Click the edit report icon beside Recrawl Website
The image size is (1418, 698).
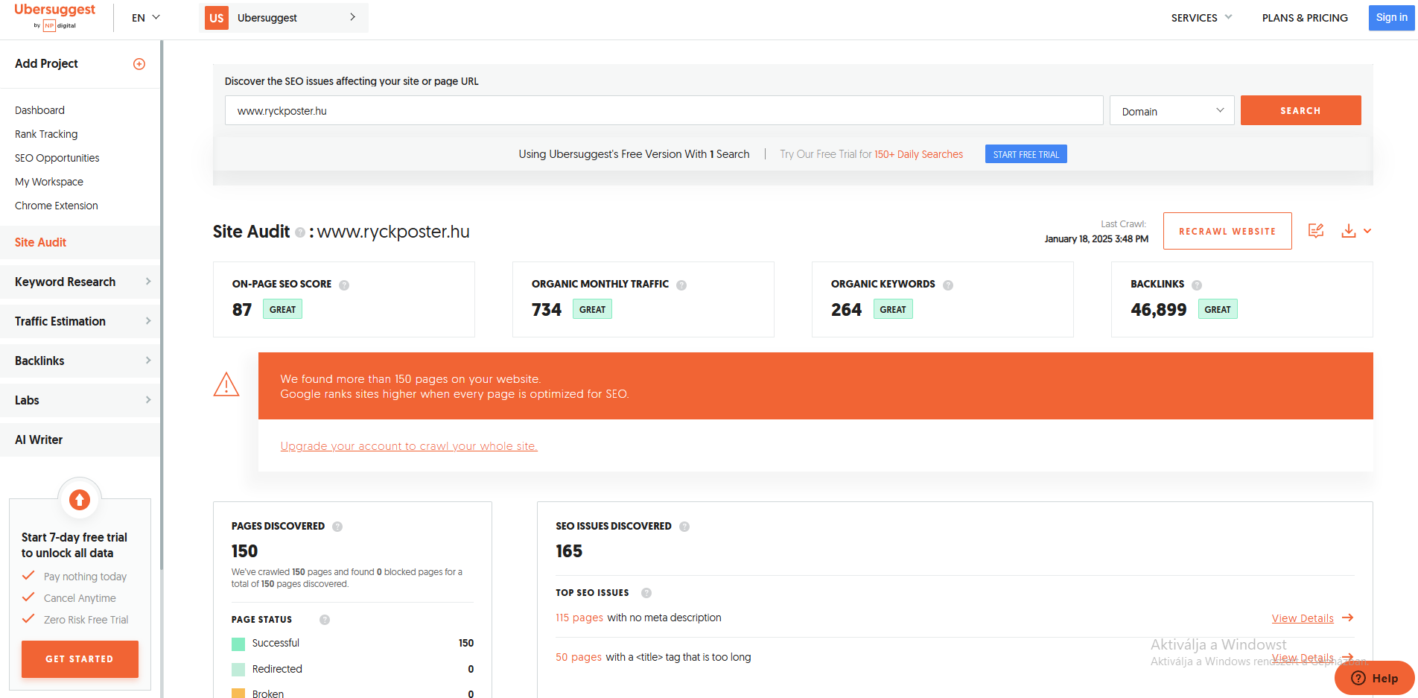click(1316, 231)
